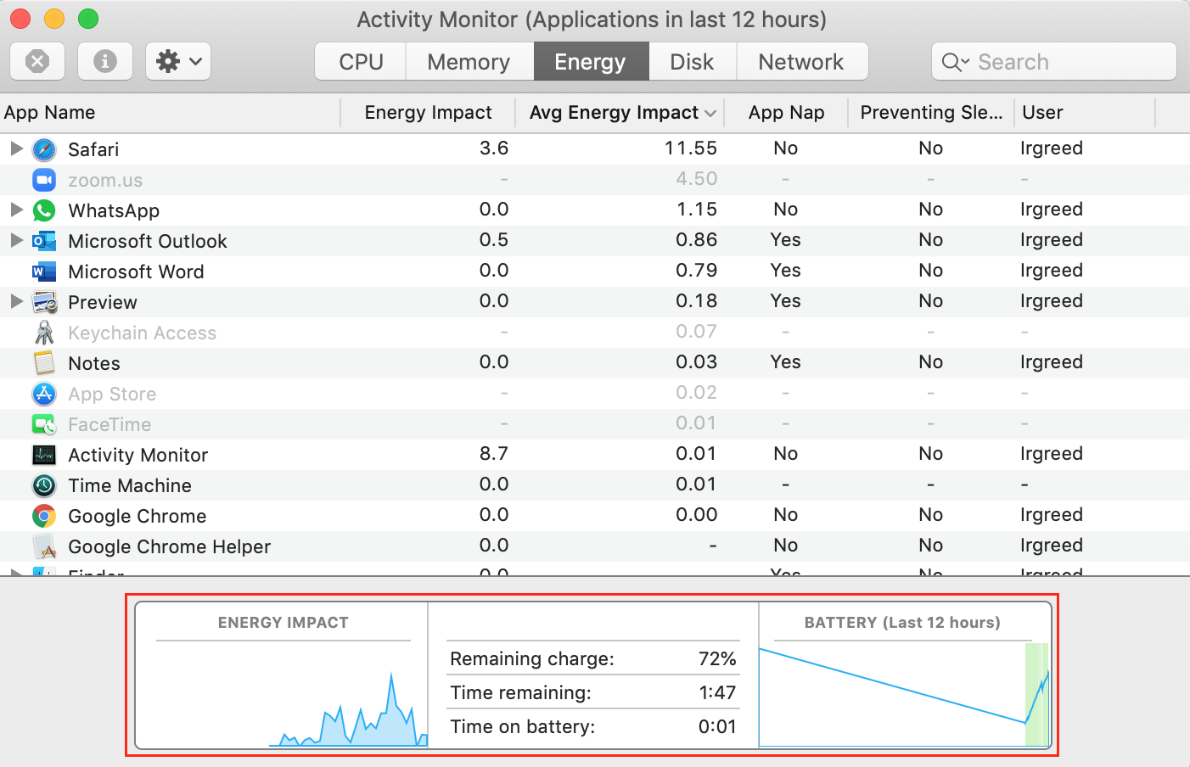Open the Disk tab
The width and height of the screenshot is (1190, 767).
pos(693,62)
